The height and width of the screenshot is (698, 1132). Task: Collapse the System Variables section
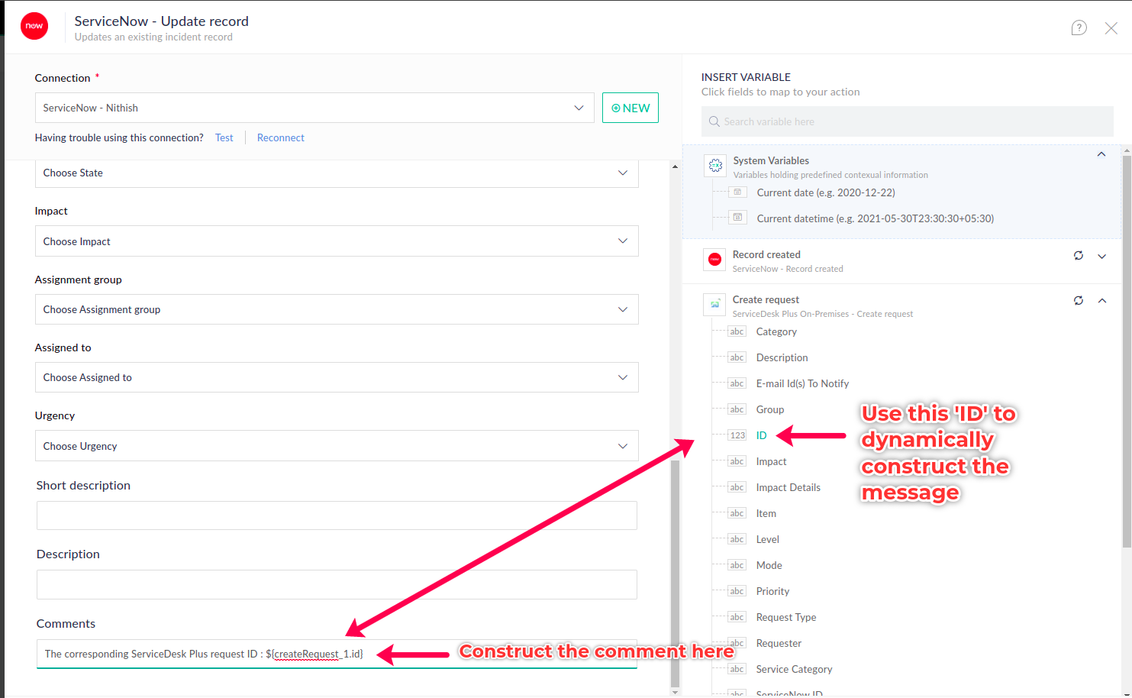[1101, 154]
